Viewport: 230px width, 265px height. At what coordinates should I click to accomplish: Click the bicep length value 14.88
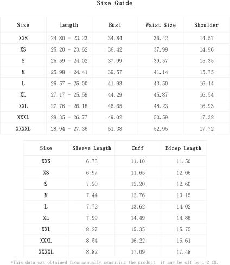pos(183,218)
